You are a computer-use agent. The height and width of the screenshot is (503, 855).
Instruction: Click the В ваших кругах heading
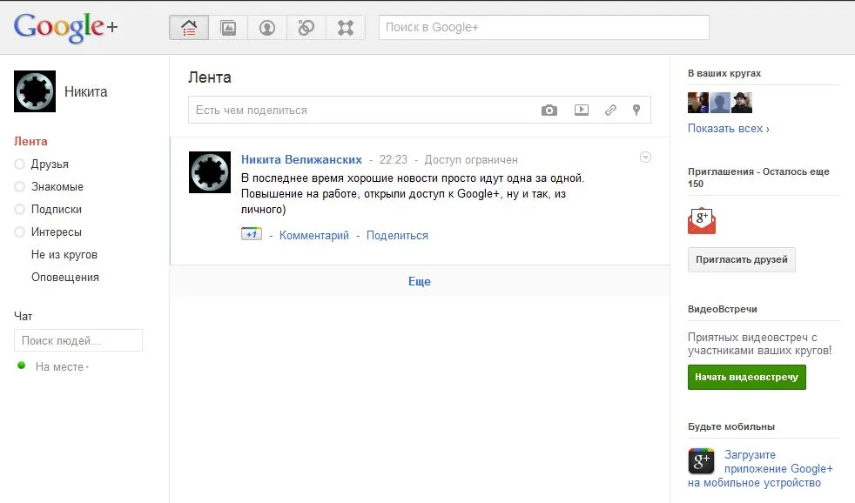[724, 73]
